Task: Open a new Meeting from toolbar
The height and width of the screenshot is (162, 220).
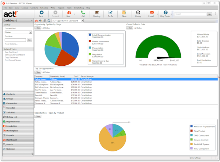Action: point(96,13)
